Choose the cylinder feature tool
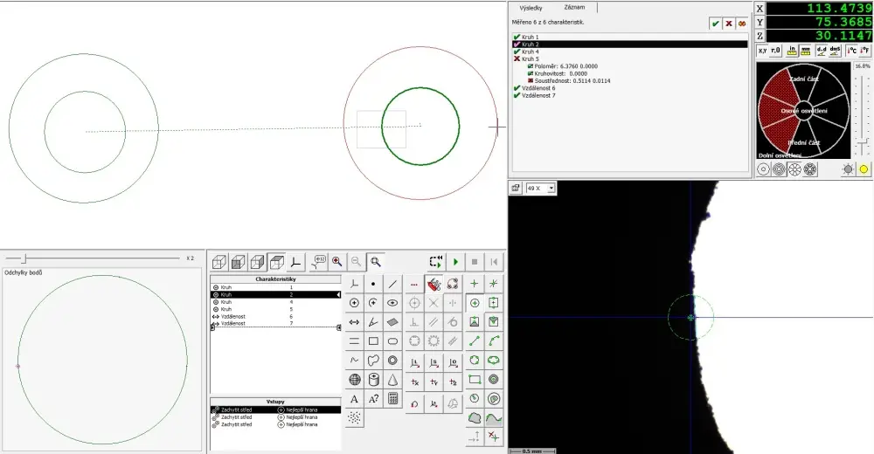Viewport: 874px width, 454px height. 373,380
